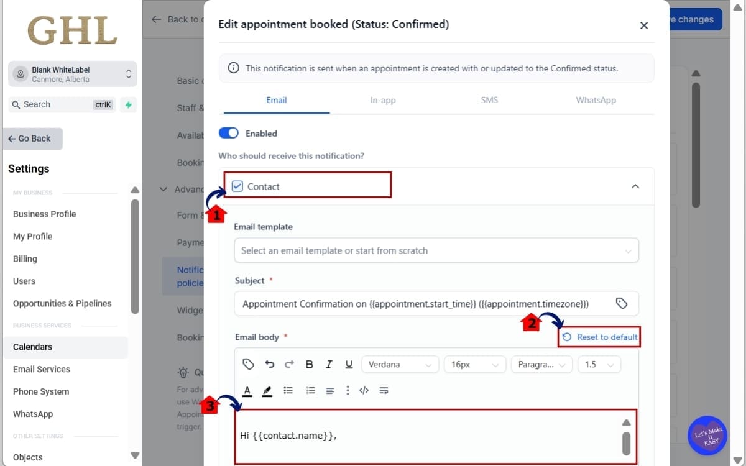
Task: Redo the edit in email body toolbar
Action: [289, 364]
